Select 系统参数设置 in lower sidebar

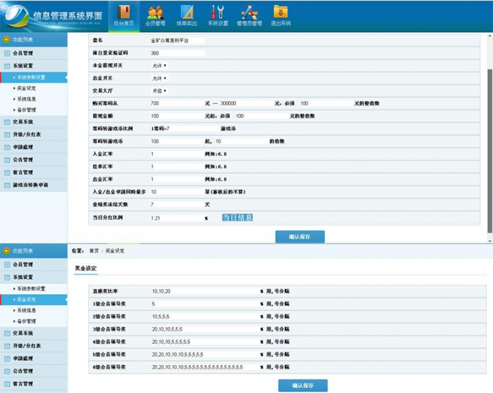[x=31, y=288]
